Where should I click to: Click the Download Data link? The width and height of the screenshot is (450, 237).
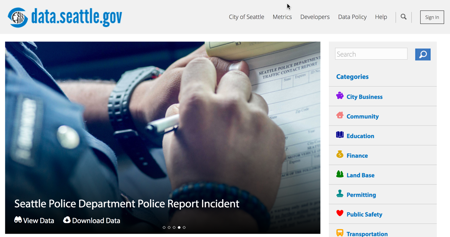pos(91,220)
